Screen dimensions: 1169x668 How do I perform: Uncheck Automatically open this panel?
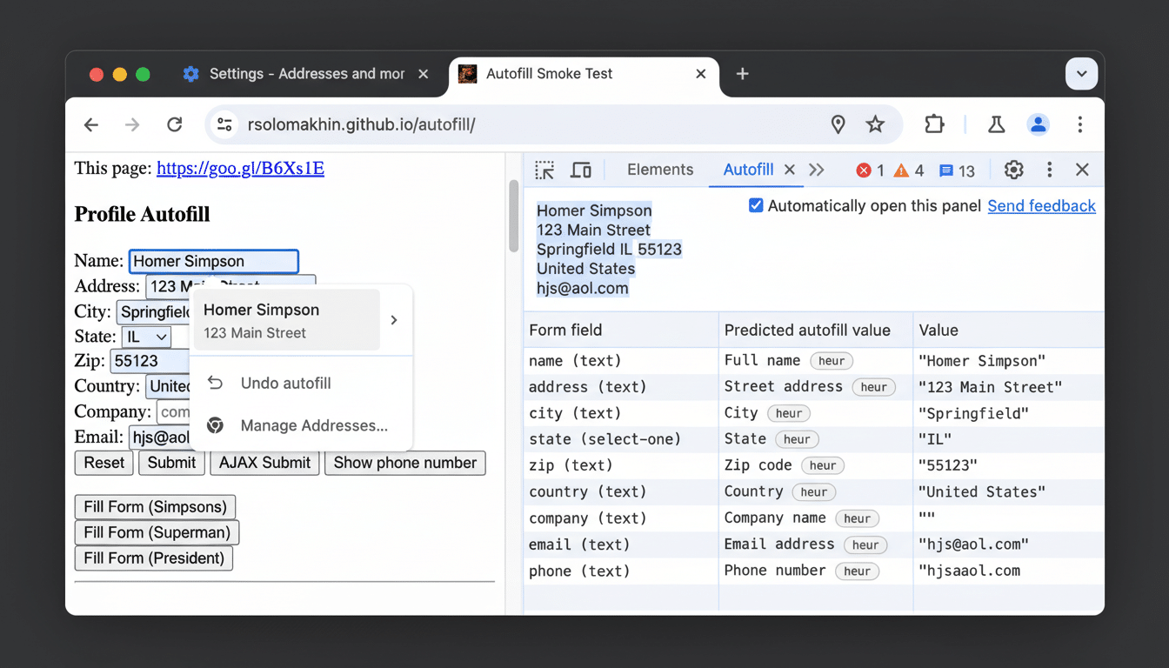[756, 205]
